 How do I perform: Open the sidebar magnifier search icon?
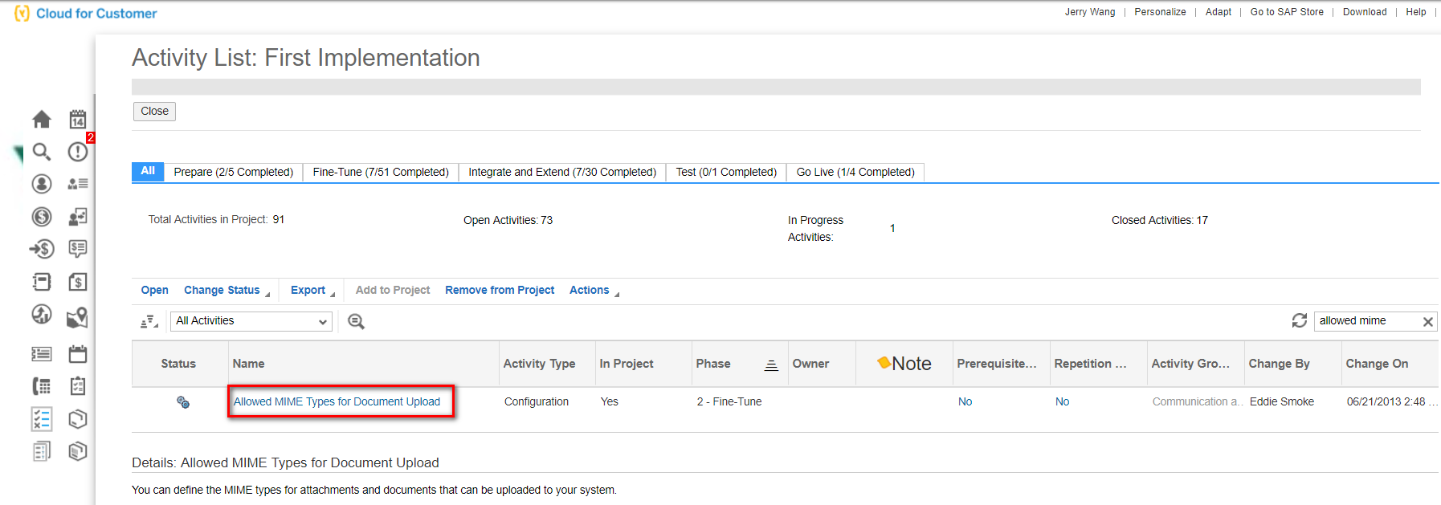click(42, 152)
